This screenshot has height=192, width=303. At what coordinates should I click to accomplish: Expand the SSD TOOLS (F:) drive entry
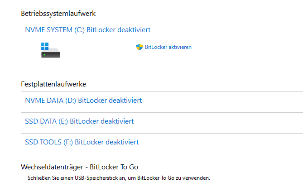click(82, 142)
